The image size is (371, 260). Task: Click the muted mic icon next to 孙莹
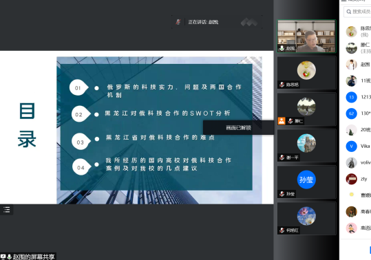pyautogui.click(x=282, y=194)
